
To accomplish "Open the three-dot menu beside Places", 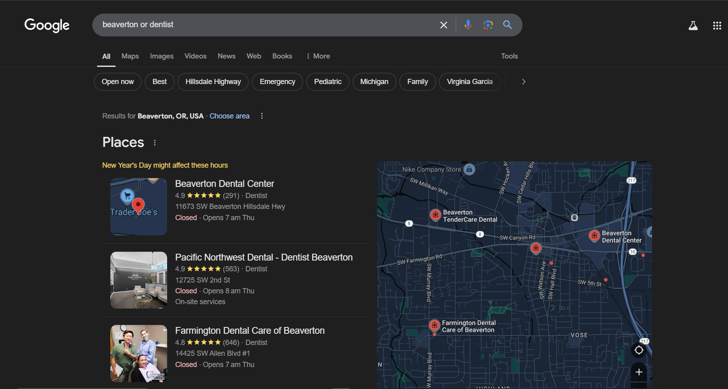I will pos(155,142).
